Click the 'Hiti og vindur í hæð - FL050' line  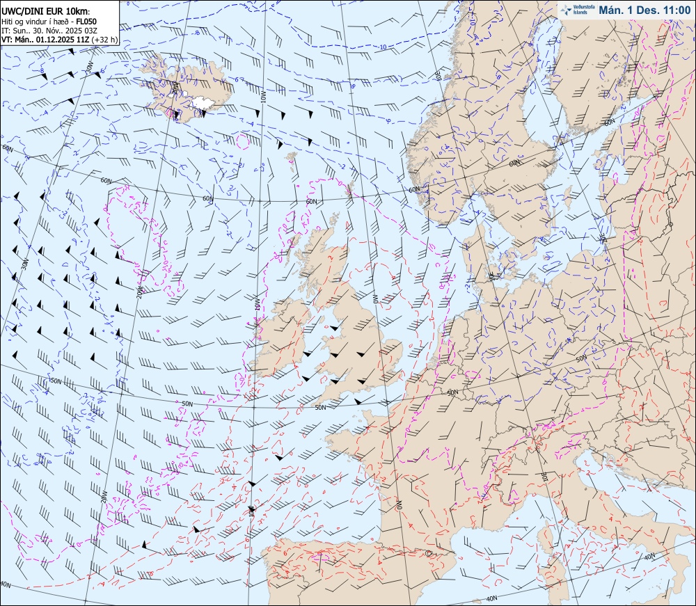tap(49, 22)
